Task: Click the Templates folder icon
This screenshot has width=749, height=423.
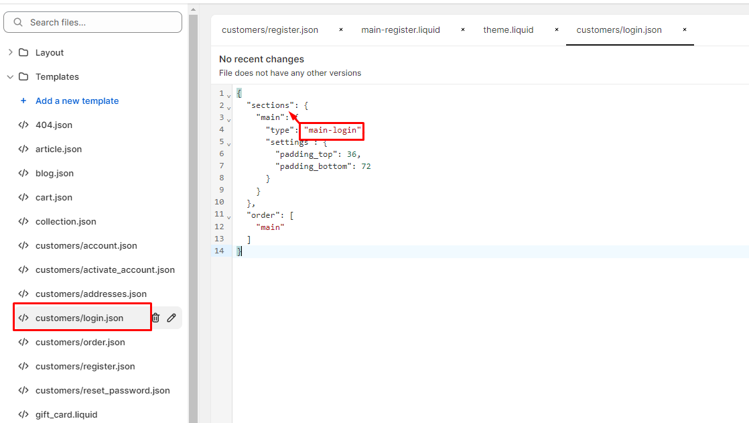Action: click(x=23, y=76)
